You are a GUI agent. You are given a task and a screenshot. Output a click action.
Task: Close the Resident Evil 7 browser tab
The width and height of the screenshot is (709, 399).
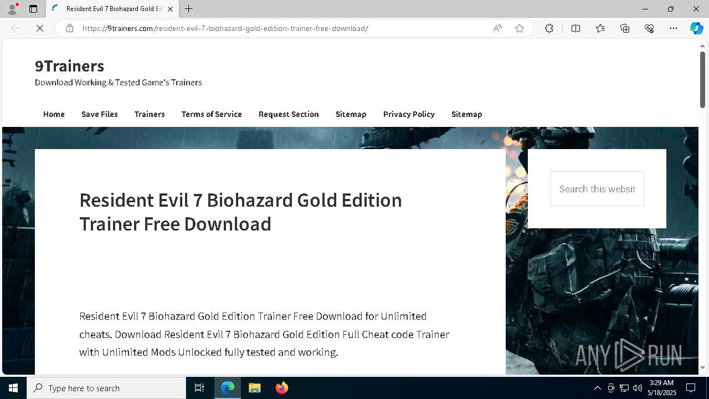coord(170,9)
